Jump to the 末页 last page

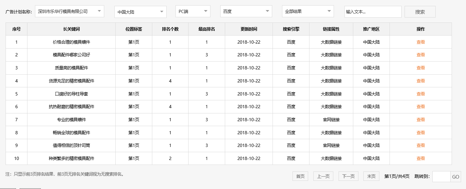(x=372, y=176)
